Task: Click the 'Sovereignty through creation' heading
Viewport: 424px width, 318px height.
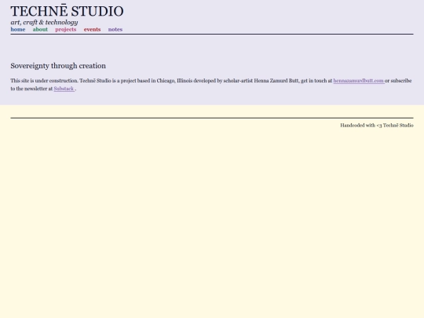Action: point(58,66)
